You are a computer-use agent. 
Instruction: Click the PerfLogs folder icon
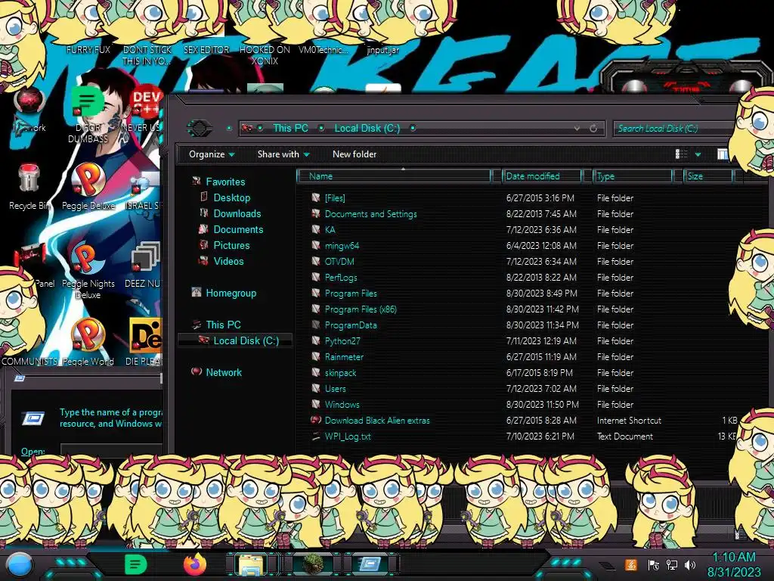pyautogui.click(x=316, y=277)
